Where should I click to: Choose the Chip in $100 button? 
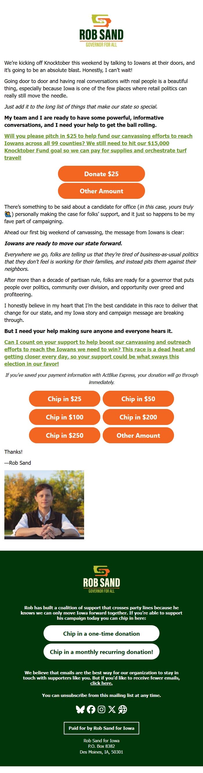(64, 417)
